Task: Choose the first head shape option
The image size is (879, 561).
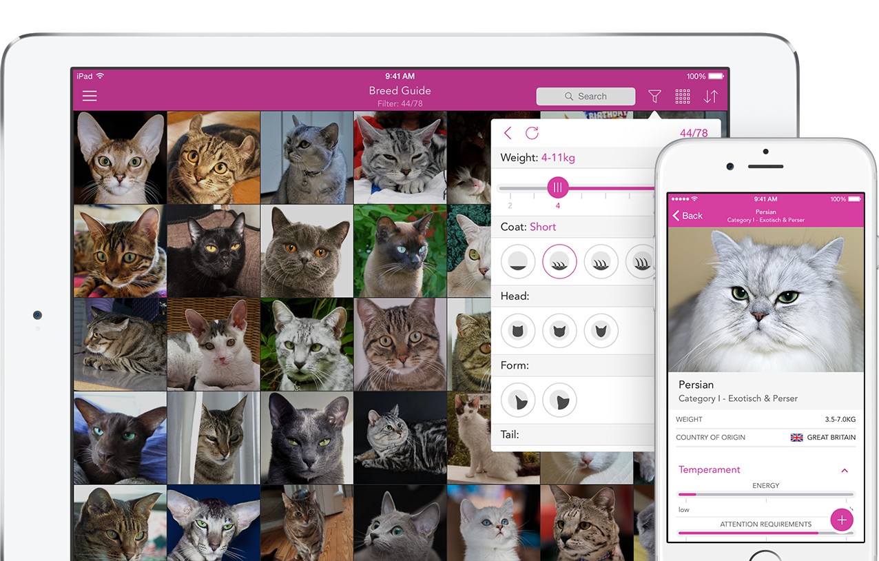Action: (x=518, y=331)
